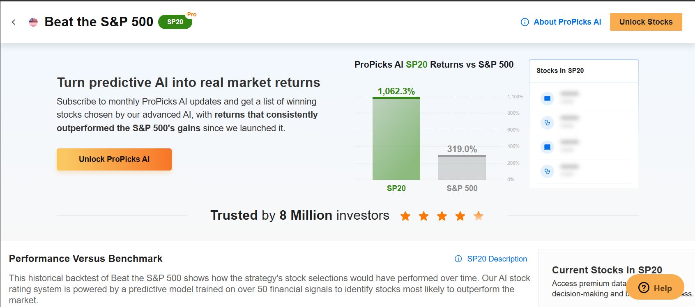The width and height of the screenshot is (695, 307).
Task: Select the green SP20 bar in the chart
Action: pos(396,139)
